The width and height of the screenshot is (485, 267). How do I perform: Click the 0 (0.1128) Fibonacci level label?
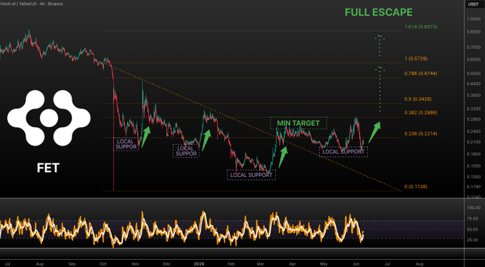pyautogui.click(x=416, y=186)
